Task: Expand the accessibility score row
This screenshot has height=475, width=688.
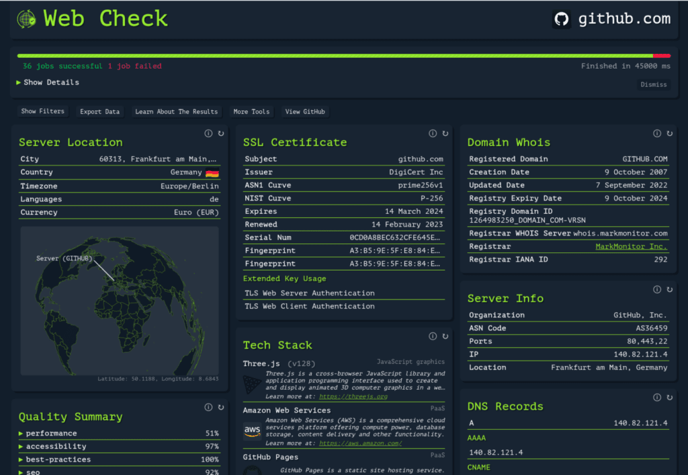Action: [120, 447]
